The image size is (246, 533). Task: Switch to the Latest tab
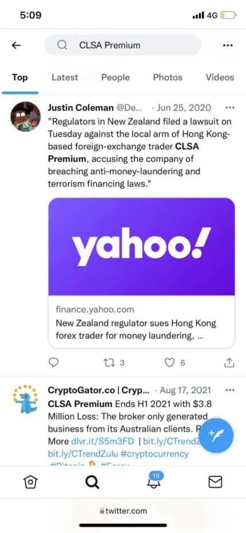click(x=65, y=77)
